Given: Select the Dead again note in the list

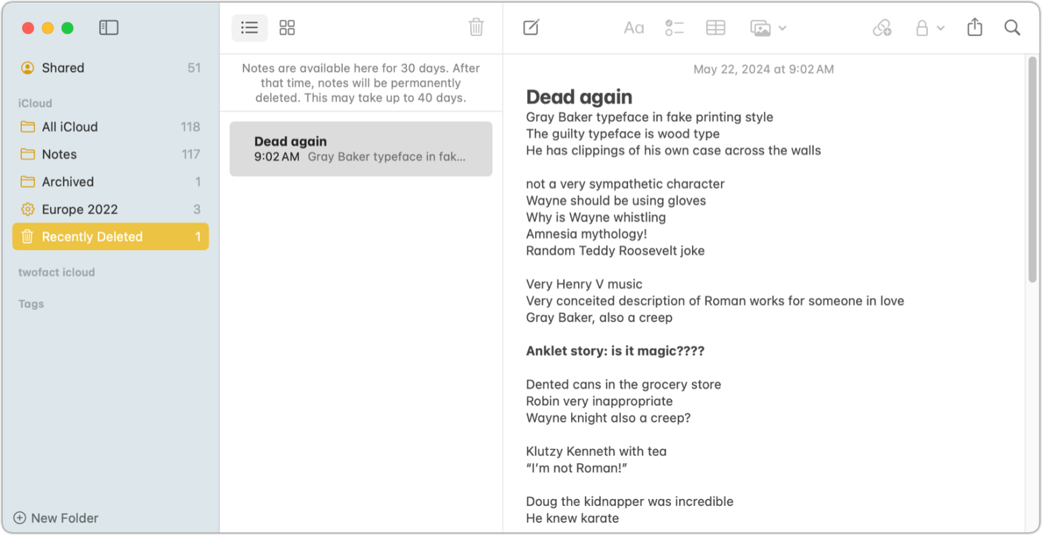Looking at the screenshot, I should (x=360, y=148).
